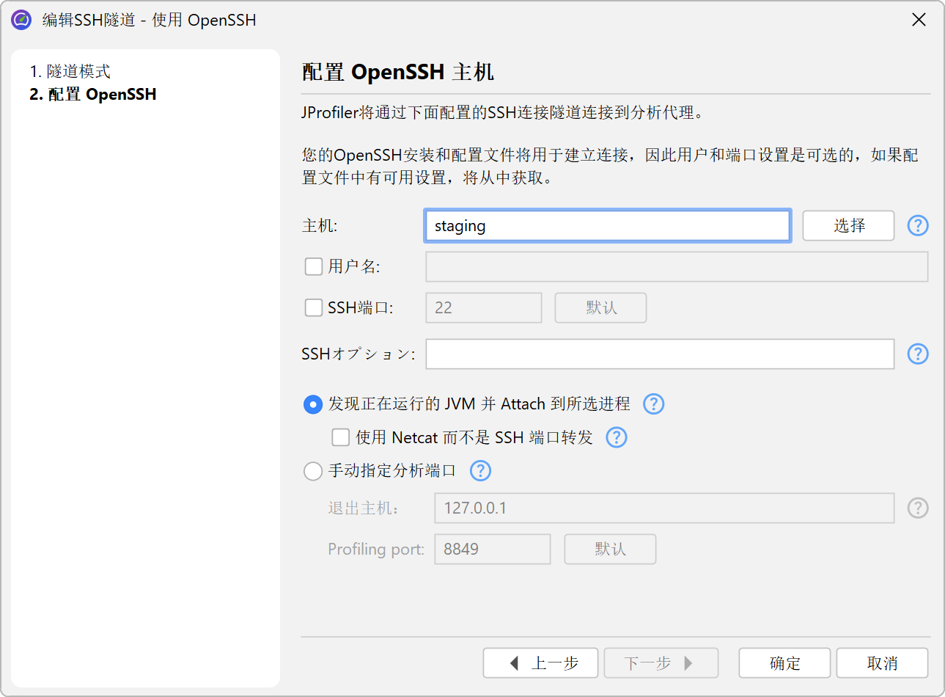Select 发现正在运行的 JVM 并 Attach radio option
945x697 pixels.
pyautogui.click(x=313, y=404)
